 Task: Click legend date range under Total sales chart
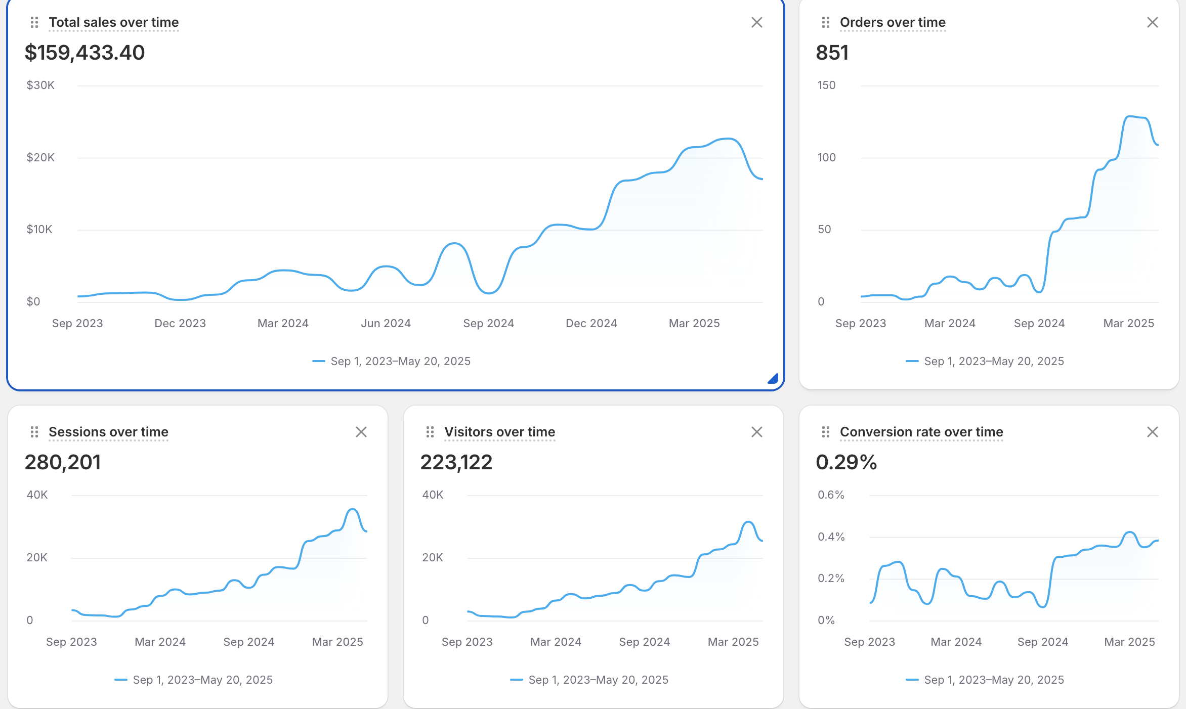click(x=400, y=361)
